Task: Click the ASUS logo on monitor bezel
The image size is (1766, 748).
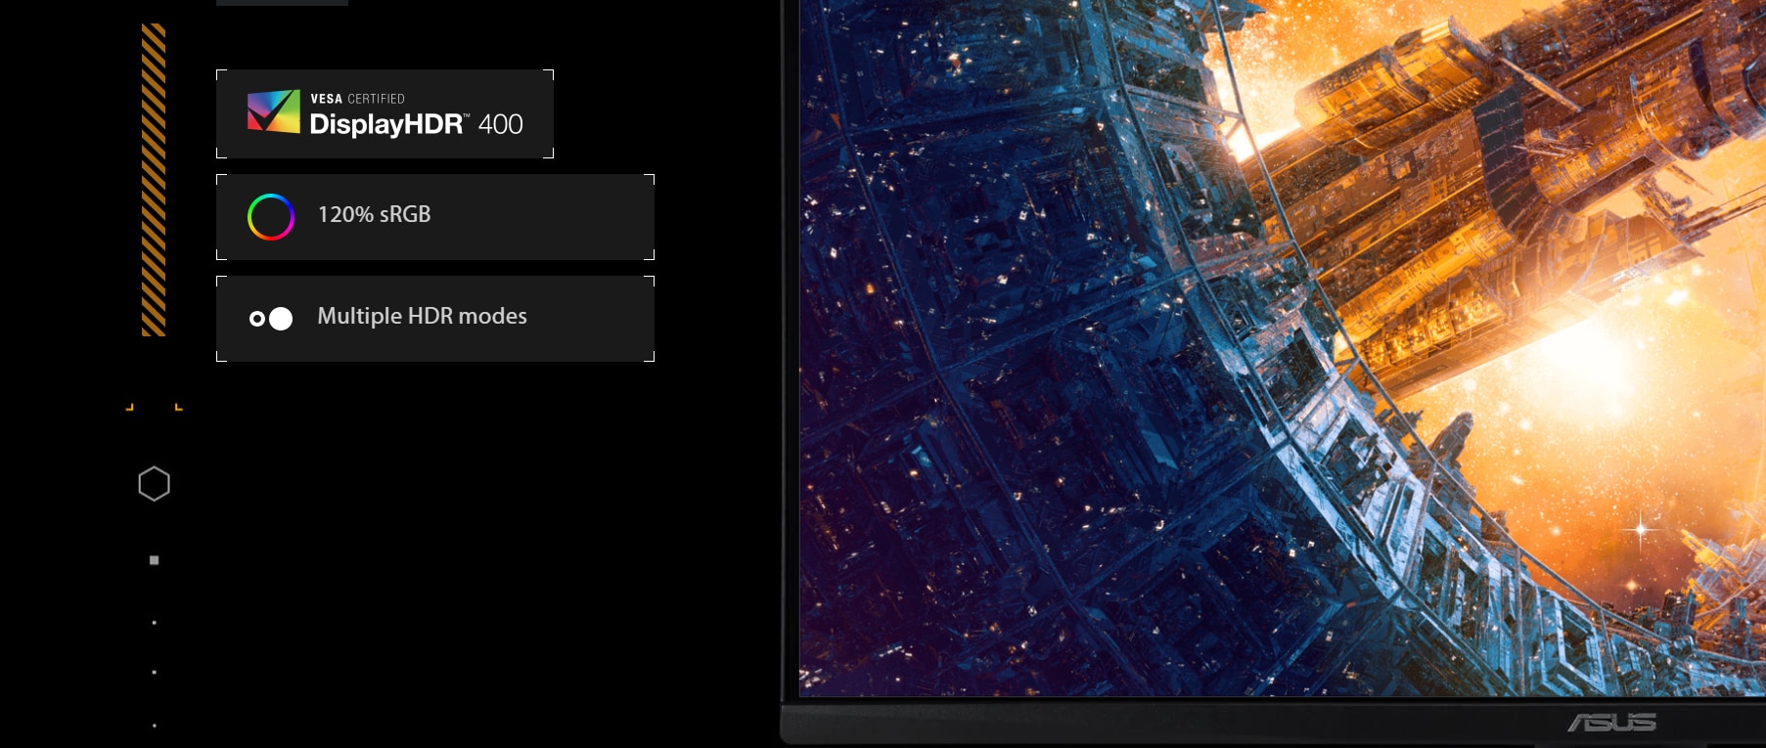Action: [x=1612, y=723]
